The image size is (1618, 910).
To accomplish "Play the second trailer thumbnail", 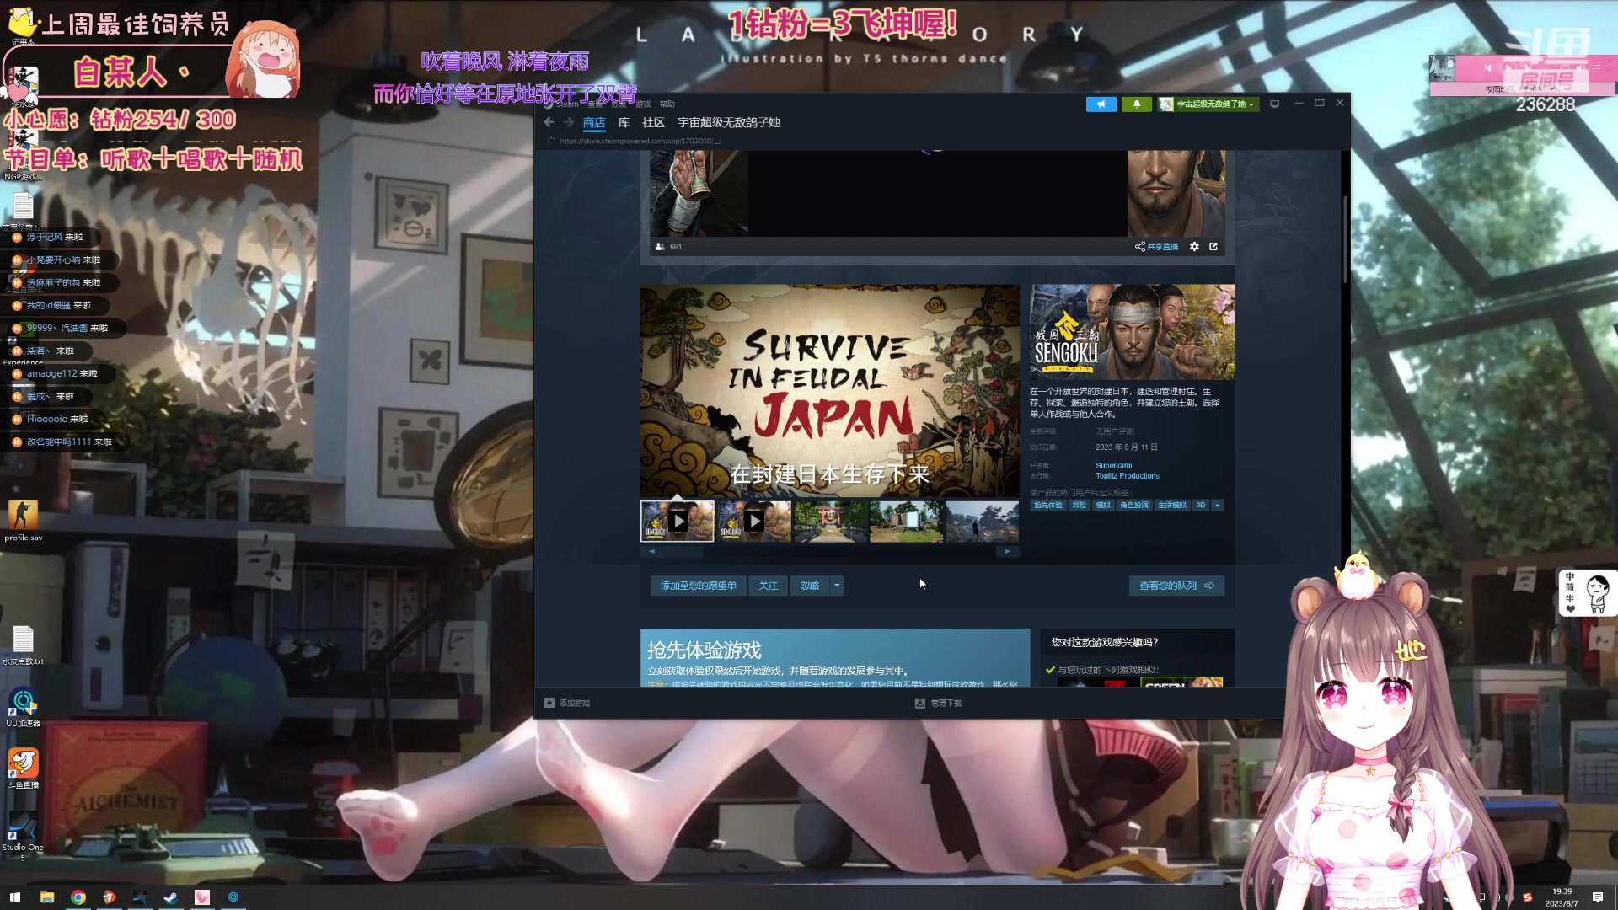I will 754,522.
